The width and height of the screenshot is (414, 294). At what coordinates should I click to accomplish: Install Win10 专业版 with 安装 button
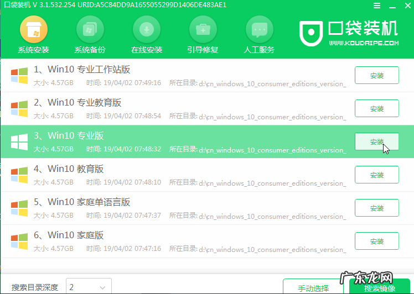point(377,141)
